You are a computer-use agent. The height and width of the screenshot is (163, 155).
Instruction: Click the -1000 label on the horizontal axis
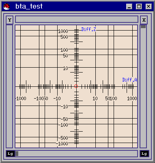[x=21, y=99]
